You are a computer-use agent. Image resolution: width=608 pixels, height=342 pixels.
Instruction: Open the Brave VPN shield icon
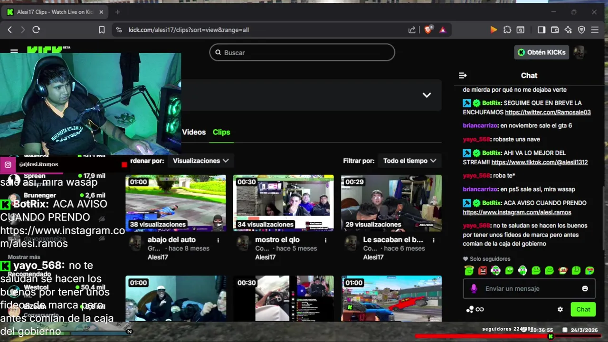click(581, 30)
